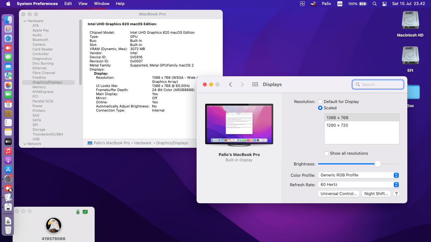Open Control Center in menu bar

point(384,4)
